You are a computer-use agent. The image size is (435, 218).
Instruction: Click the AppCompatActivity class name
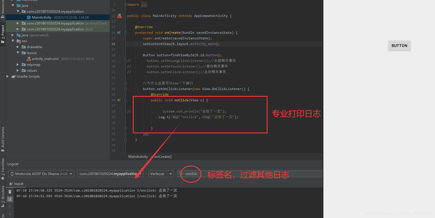pyautogui.click(x=211, y=16)
